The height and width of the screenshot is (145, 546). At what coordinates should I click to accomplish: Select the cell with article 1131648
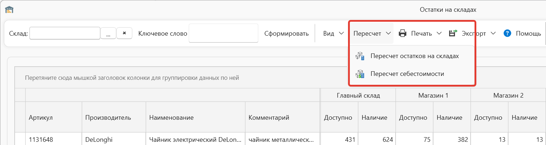[54, 139]
